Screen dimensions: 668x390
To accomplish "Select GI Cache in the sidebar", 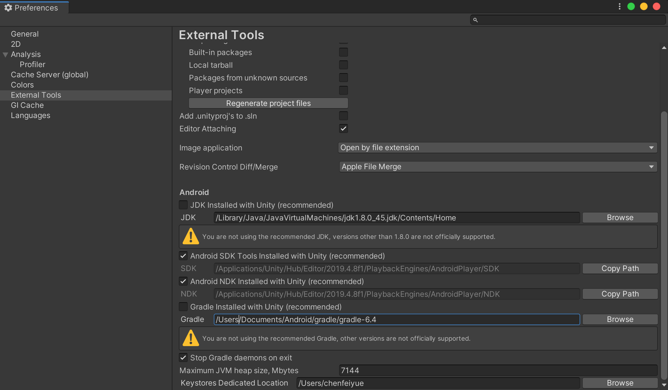I will click(27, 105).
